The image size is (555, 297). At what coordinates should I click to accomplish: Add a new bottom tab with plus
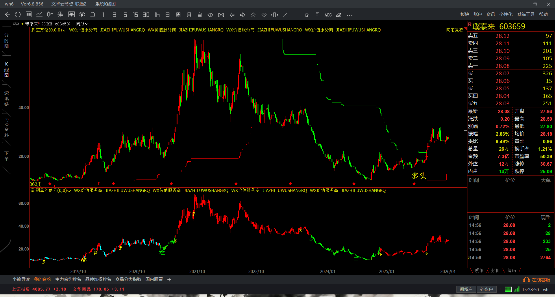point(169,279)
